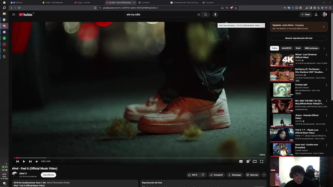Open Wham! Last Christmas thumbnail

pos(282,60)
